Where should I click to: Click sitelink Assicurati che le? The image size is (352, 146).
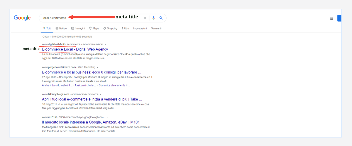coord(86,85)
